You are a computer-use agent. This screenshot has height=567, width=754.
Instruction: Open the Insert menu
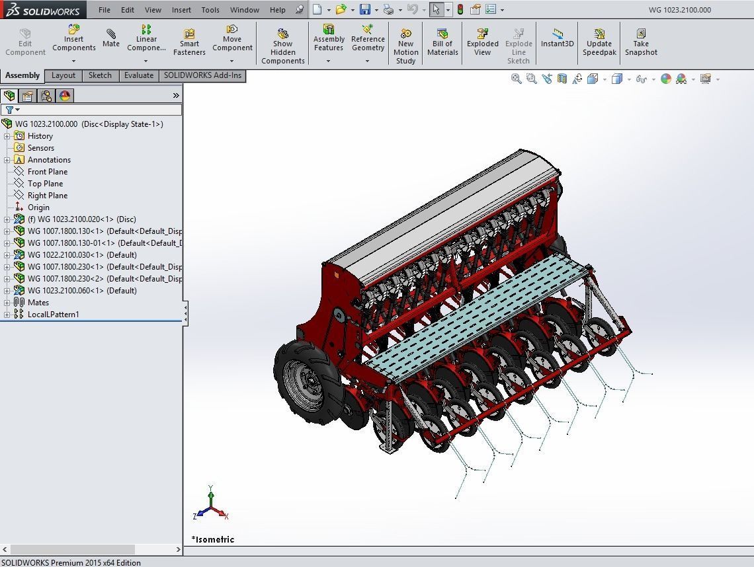tap(181, 10)
